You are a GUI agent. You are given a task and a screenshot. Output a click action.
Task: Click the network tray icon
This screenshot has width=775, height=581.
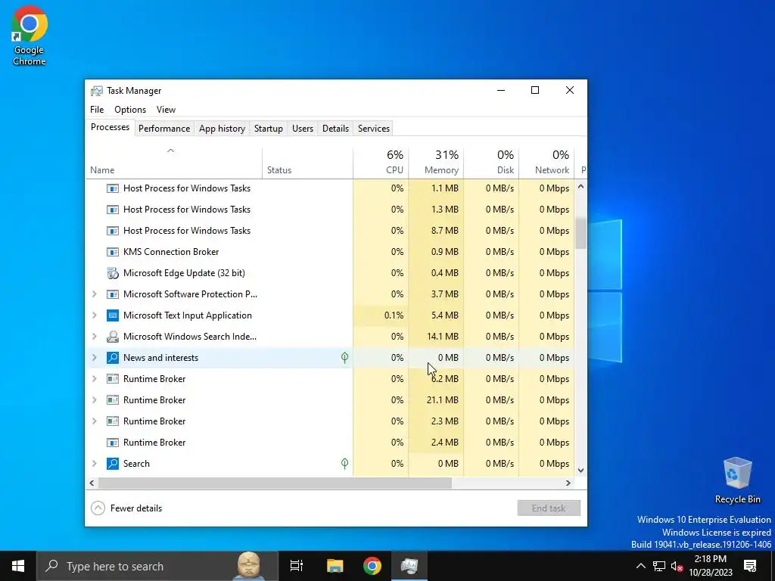click(x=659, y=566)
